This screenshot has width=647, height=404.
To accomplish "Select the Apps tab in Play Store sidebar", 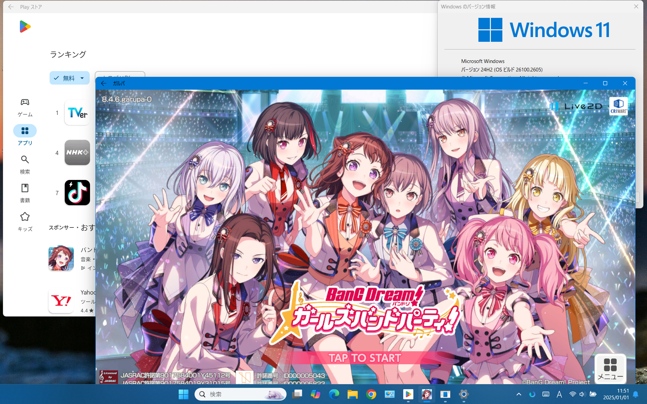I will click(25, 135).
